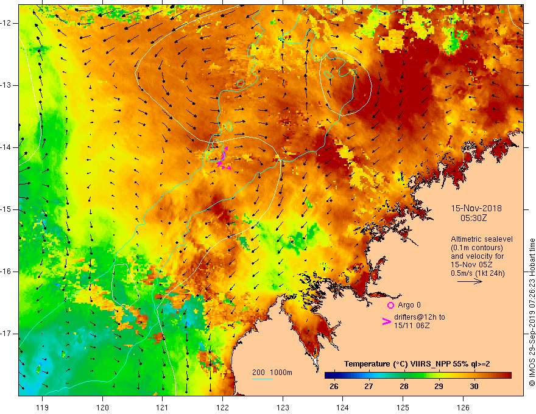The height and width of the screenshot is (414, 536).
Task: Click the longitude '123' axis label
Action: [283, 407]
